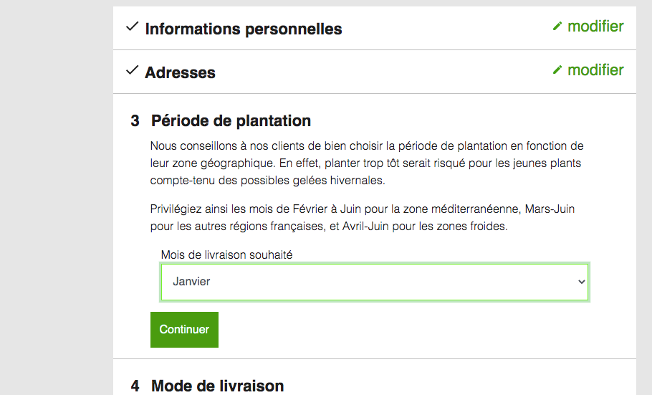Open month dropdown using its chevron arrow
This screenshot has height=395, width=652.
coord(581,282)
